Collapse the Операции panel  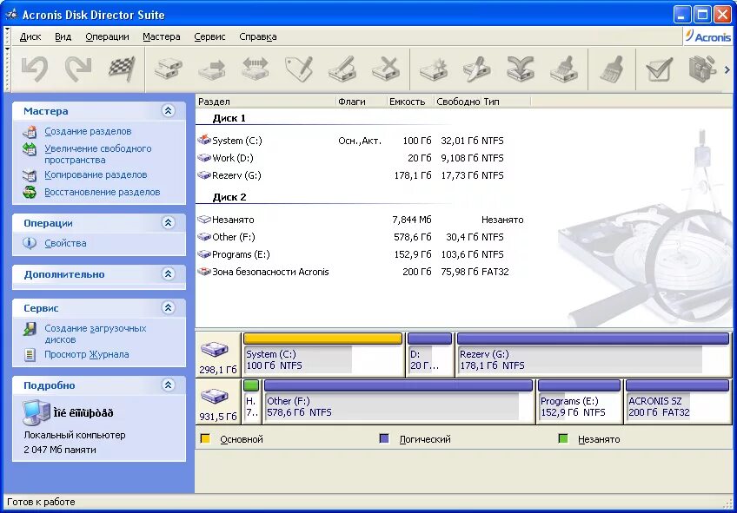[x=169, y=222]
